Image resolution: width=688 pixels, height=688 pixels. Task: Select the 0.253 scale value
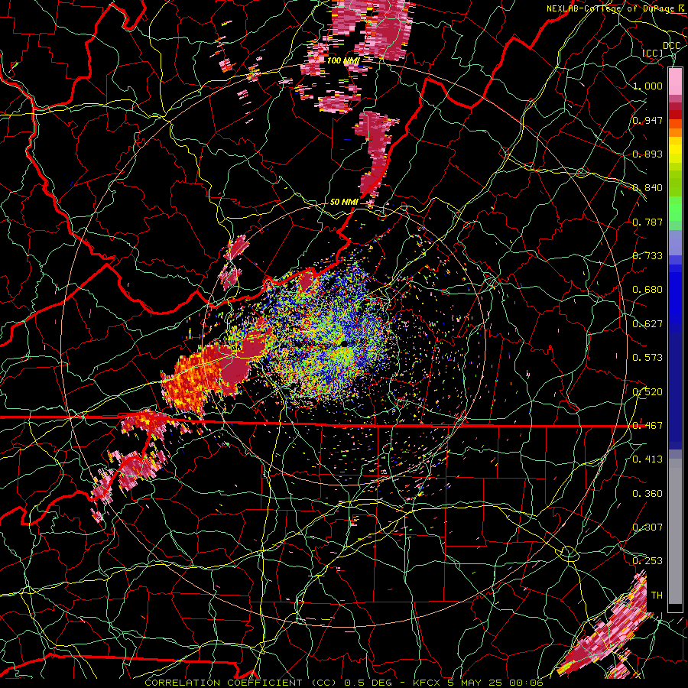click(x=647, y=561)
